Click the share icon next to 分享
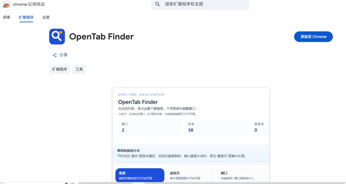346x184 pixels. click(x=54, y=55)
